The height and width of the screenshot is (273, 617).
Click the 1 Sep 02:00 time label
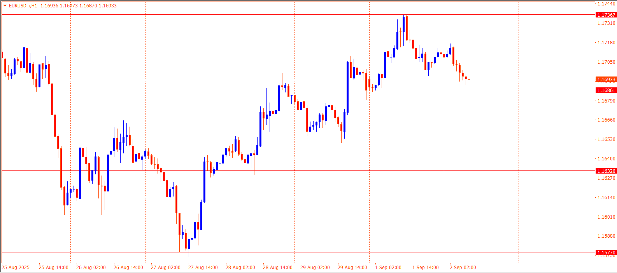click(388, 267)
